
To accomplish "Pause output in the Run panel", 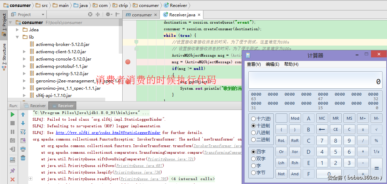I will [13, 132].
